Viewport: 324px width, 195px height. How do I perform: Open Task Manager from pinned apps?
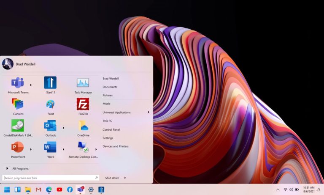point(83,82)
